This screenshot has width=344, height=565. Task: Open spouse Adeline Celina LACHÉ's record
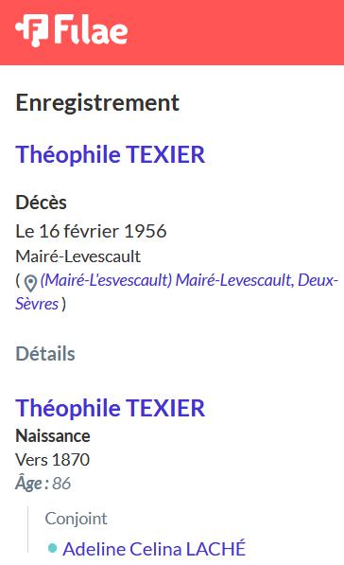point(154,549)
